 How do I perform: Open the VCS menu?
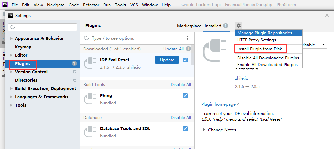coord(134,5)
